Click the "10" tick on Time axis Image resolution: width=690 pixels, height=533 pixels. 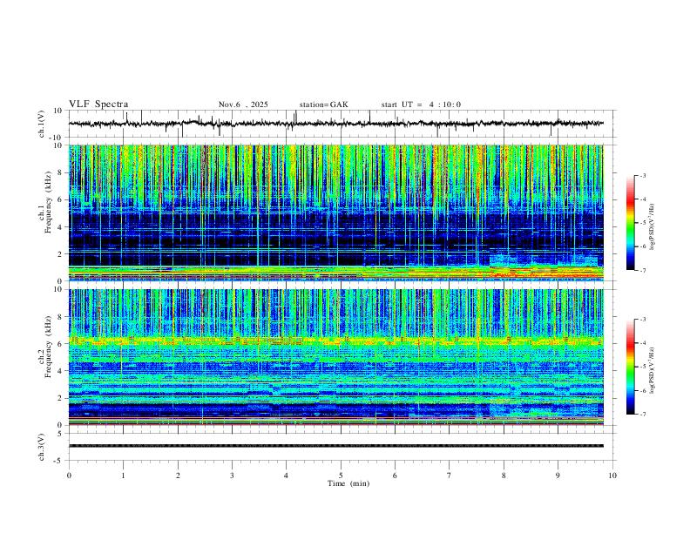pos(612,476)
